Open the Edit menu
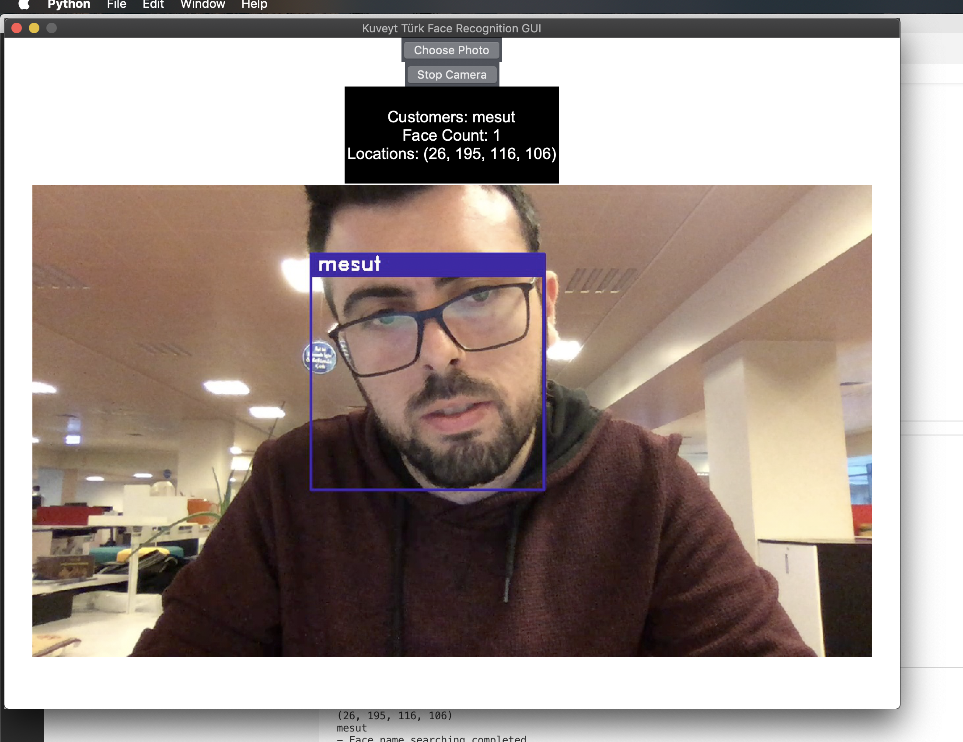 click(153, 4)
